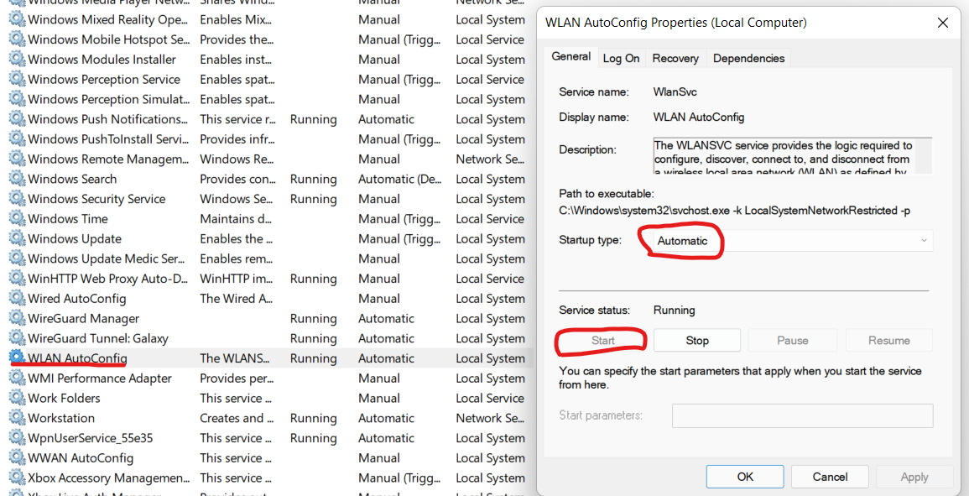Click gear icon beside Windows Mixed Reality service

pos(17,20)
